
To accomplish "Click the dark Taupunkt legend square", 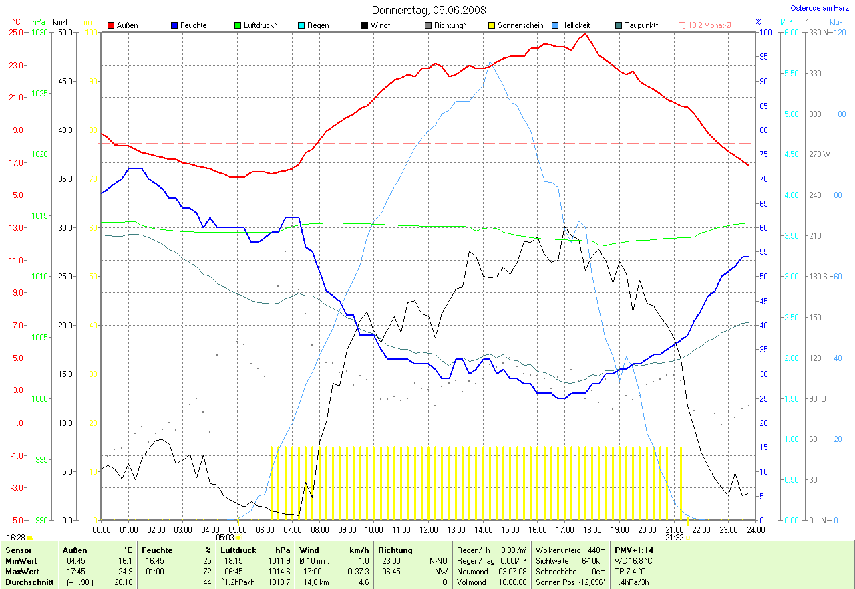I will pyautogui.click(x=619, y=25).
